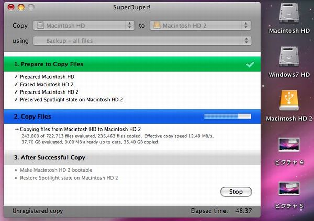Click green checkmark on Prepare to Copy Files
Viewport: 314px width, 221px height.
250,64
